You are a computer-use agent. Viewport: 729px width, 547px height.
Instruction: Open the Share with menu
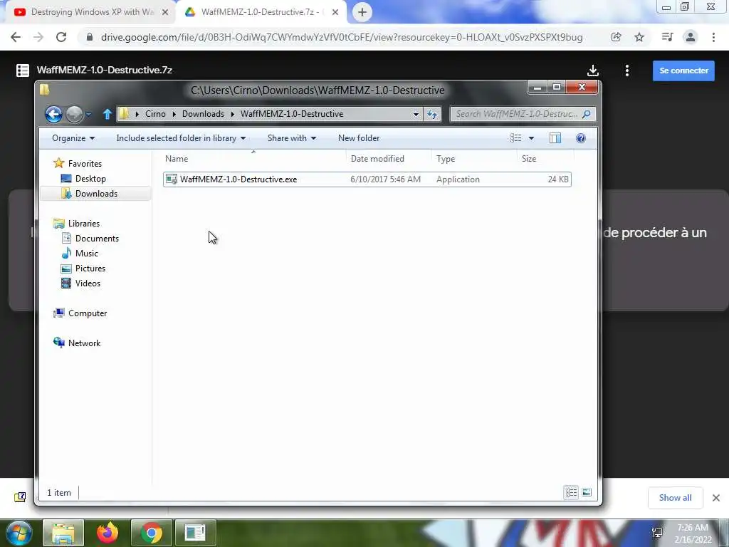(x=291, y=138)
